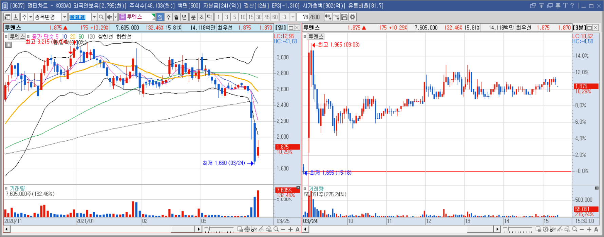
Task: Click 루멘스 label tag in 3-minute chart
Action: click(x=316, y=37)
